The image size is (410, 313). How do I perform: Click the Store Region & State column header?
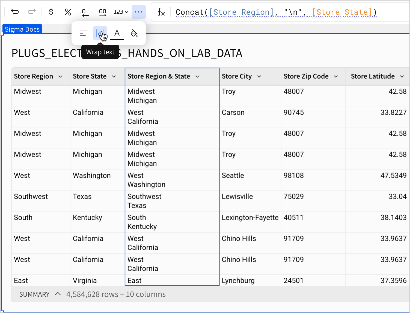click(159, 77)
